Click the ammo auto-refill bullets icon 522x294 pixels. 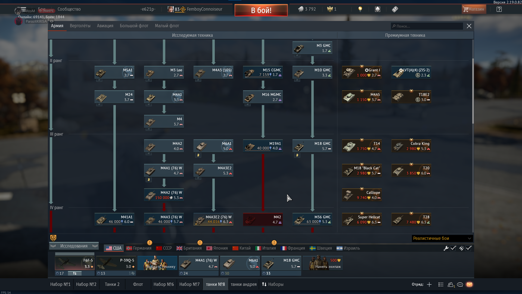(462, 248)
